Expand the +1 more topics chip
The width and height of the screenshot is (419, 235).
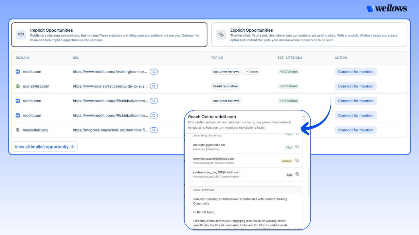point(252,71)
